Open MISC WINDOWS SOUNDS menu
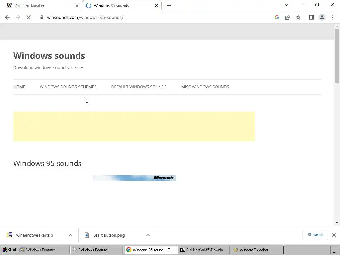Image resolution: width=340 pixels, height=255 pixels. 205,87
